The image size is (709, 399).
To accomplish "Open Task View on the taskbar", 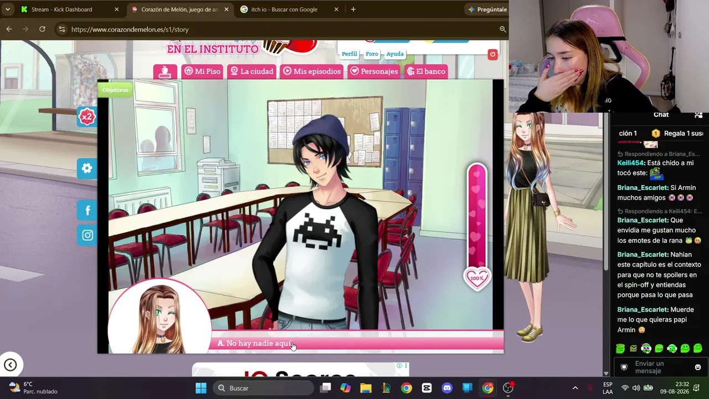I will (x=326, y=388).
